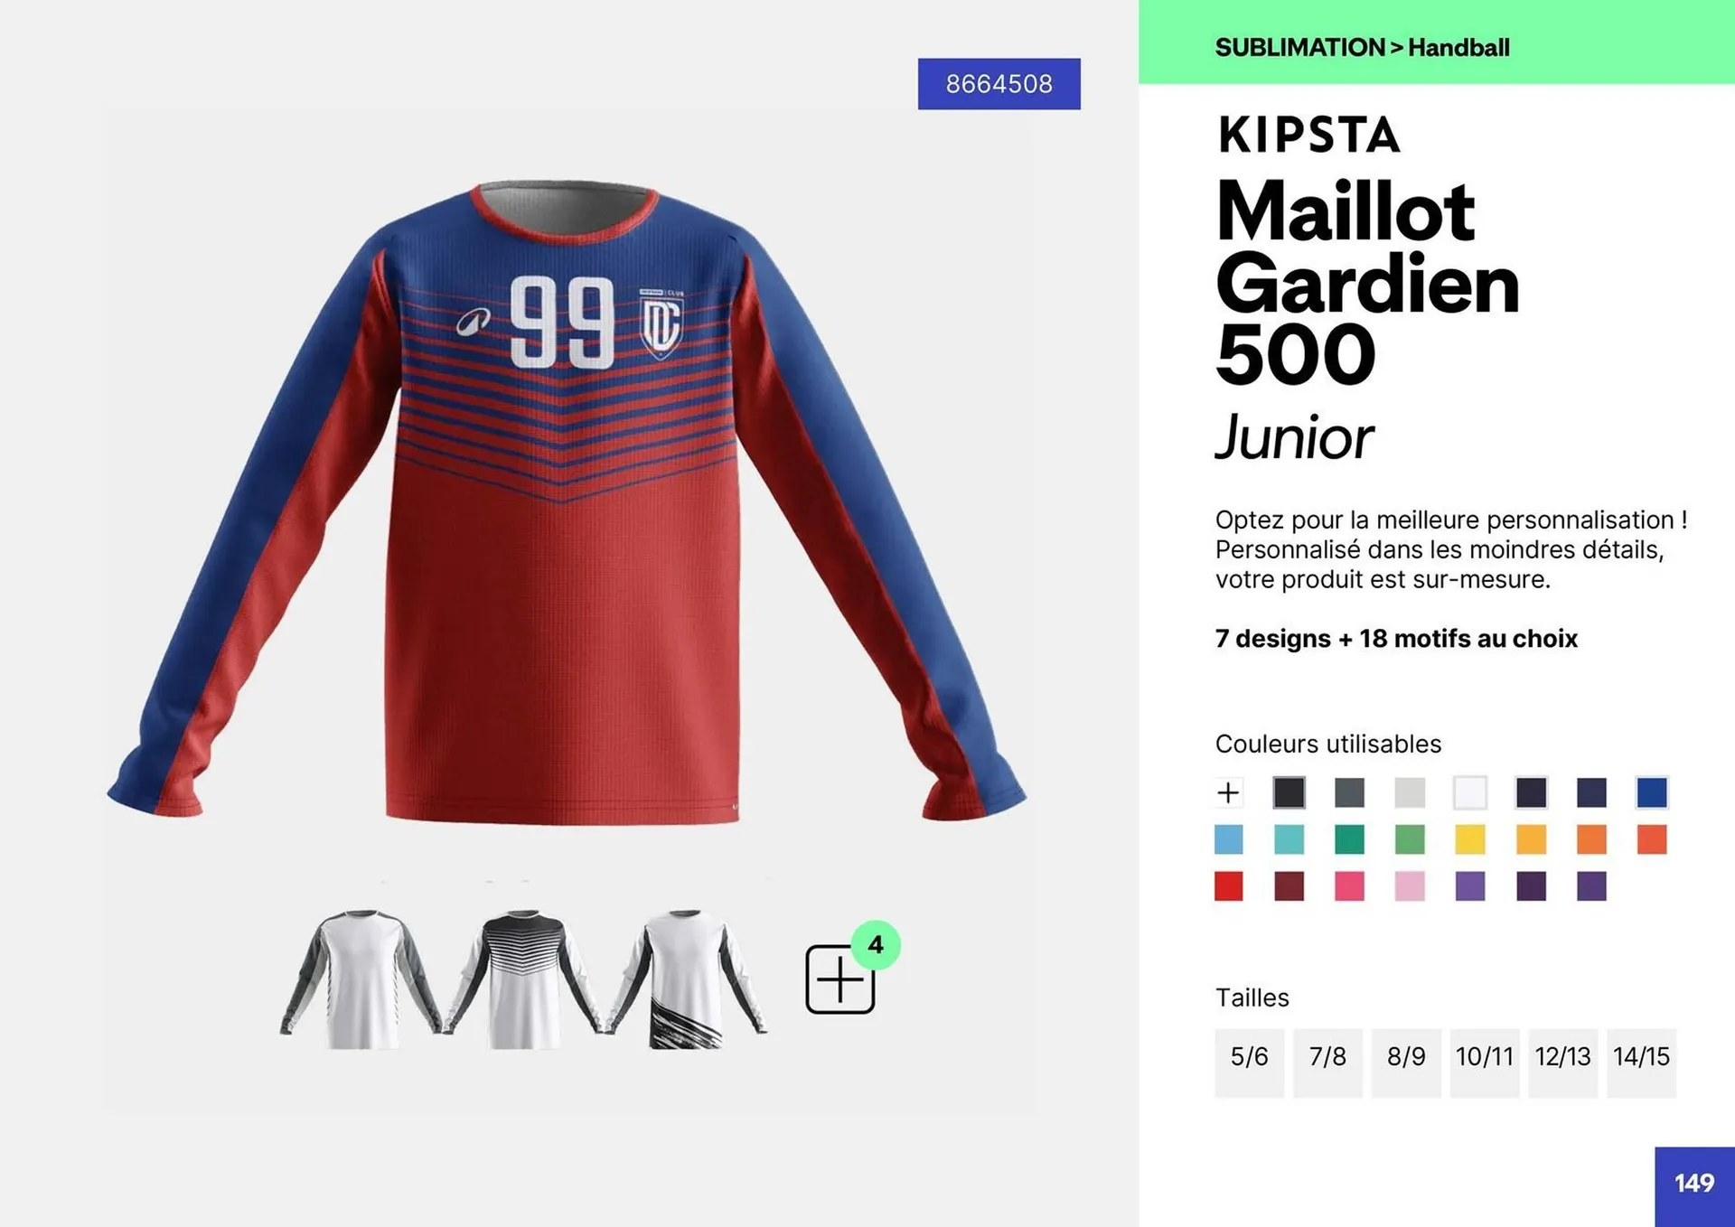Select the black chevron-striped jersey thumbnail

pos(524,979)
